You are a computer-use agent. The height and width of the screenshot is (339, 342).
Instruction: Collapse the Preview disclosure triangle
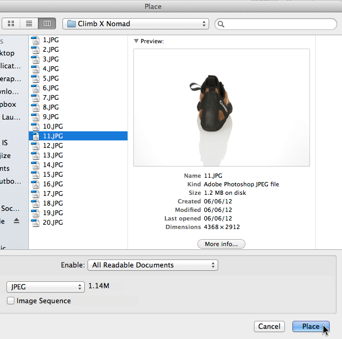137,41
